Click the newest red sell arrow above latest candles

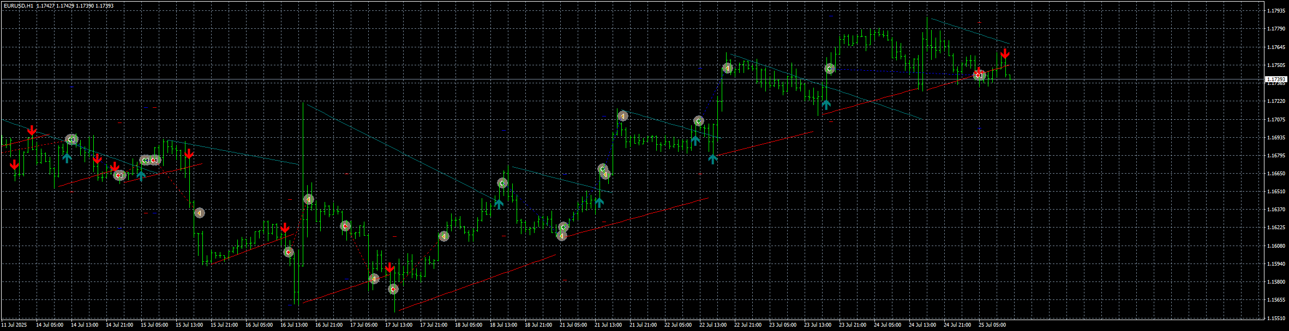tap(1005, 54)
